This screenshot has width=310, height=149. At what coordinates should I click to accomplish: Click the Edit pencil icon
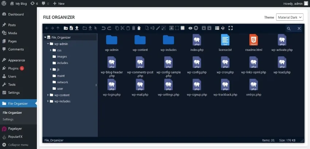[x=158, y=28]
